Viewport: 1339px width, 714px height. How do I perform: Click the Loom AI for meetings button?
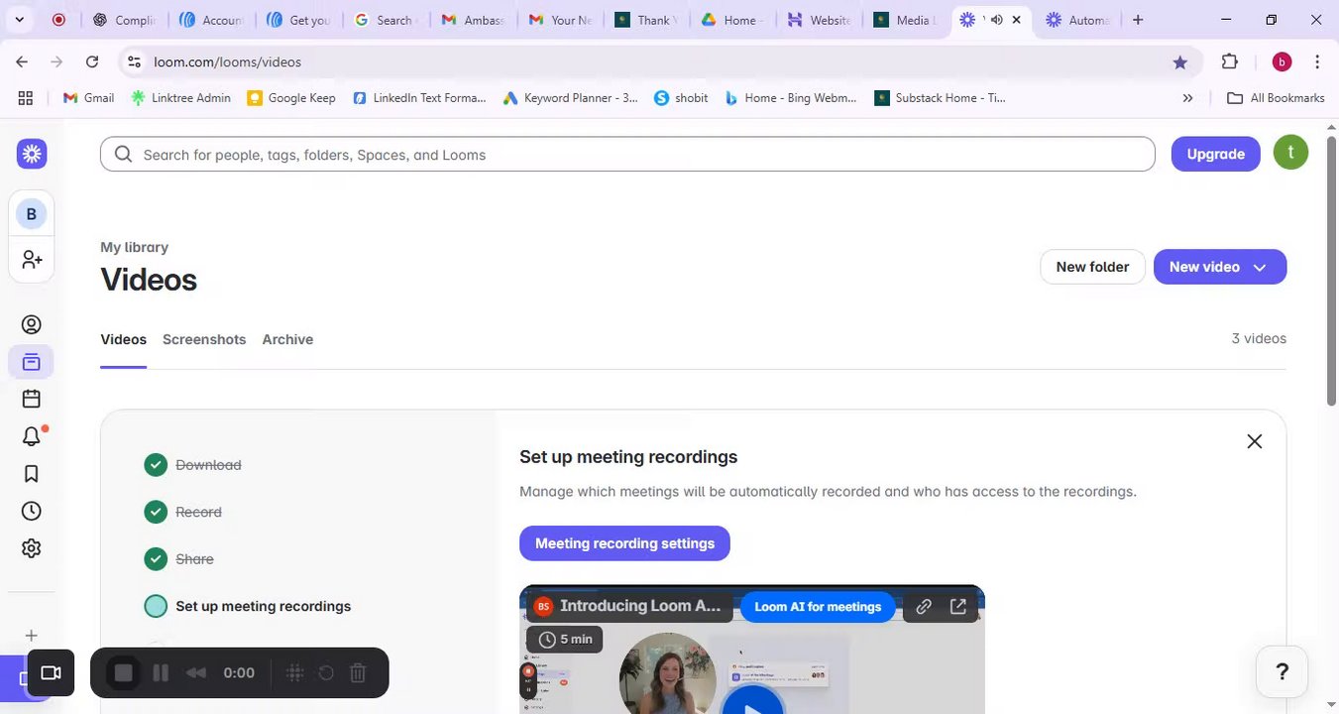pyautogui.click(x=818, y=607)
